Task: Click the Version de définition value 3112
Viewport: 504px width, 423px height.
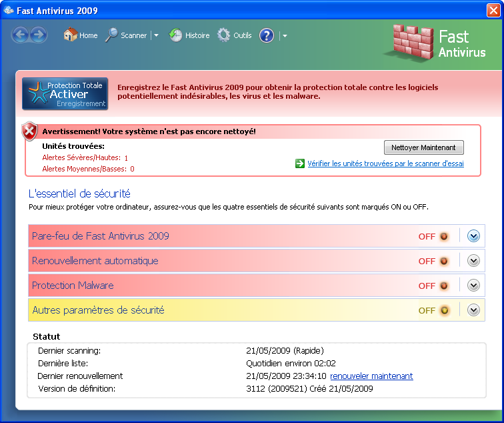Action: tap(309, 389)
